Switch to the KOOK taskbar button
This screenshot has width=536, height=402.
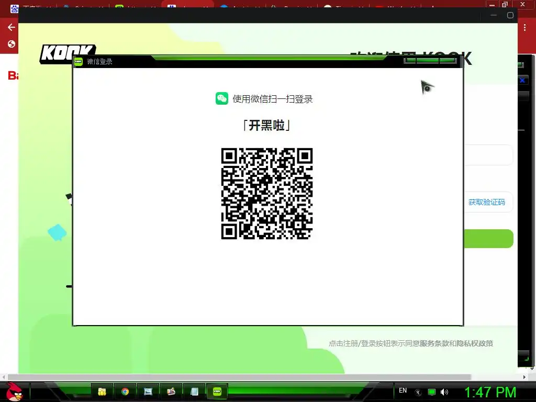[x=217, y=392]
